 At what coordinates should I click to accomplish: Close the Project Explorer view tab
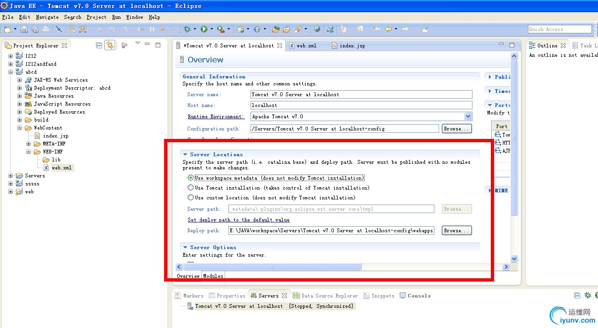pos(64,46)
